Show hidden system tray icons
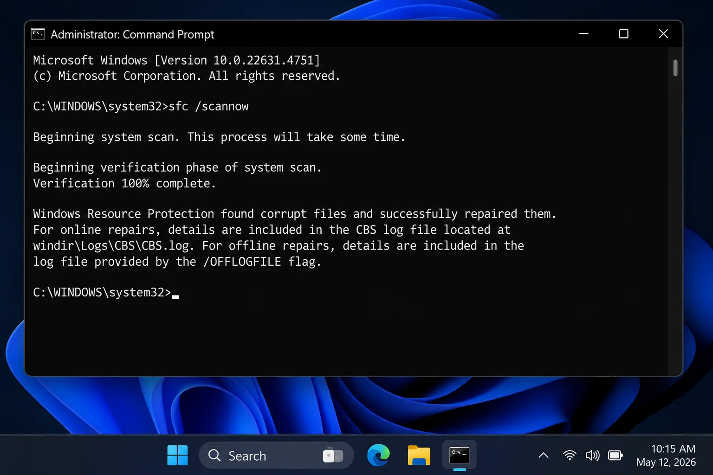 (x=544, y=456)
